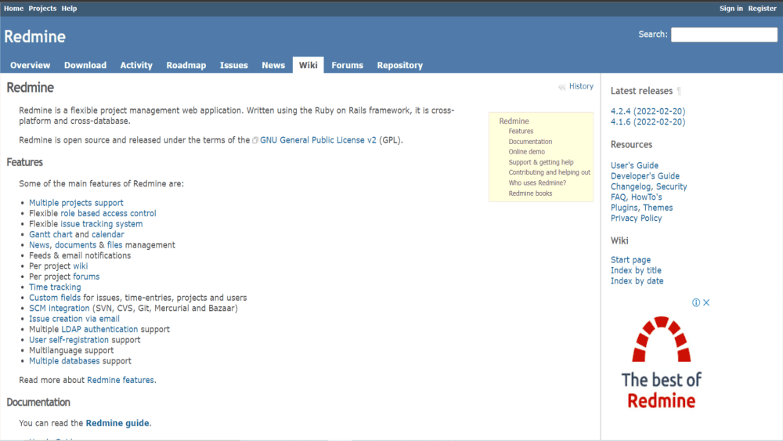Viewport: 783px width, 441px height.
Task: Open the LDAP authentication link
Action: (99, 329)
